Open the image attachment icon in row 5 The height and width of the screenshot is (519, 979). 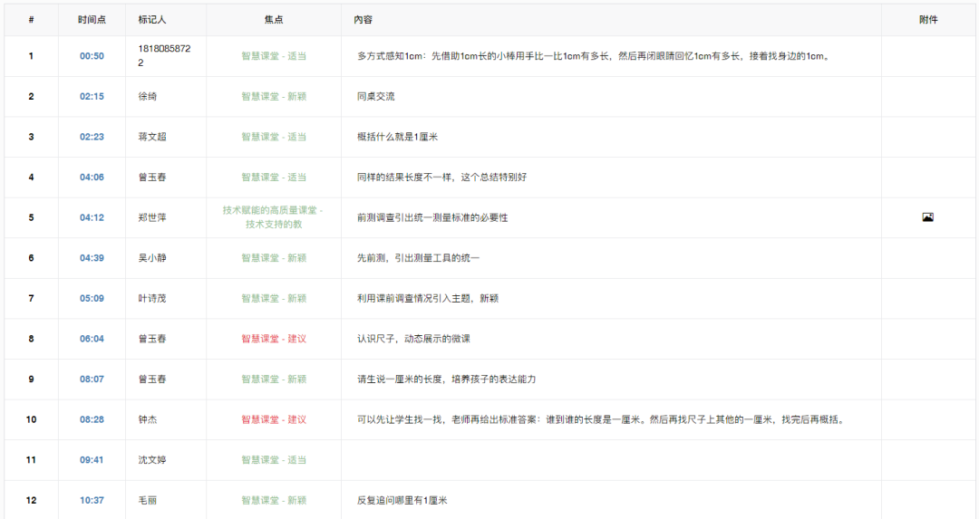pyautogui.click(x=927, y=217)
